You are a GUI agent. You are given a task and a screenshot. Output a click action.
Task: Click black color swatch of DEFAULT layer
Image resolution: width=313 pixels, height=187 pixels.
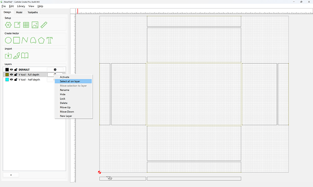[7, 70]
